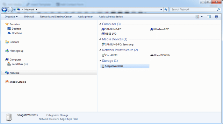223x124 pixels.
Task: Click Angel Faye Fred network location
Action: [x=69, y=119]
